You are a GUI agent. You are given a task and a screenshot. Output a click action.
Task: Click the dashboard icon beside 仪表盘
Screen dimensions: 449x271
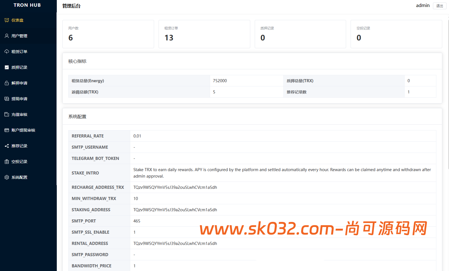7,20
